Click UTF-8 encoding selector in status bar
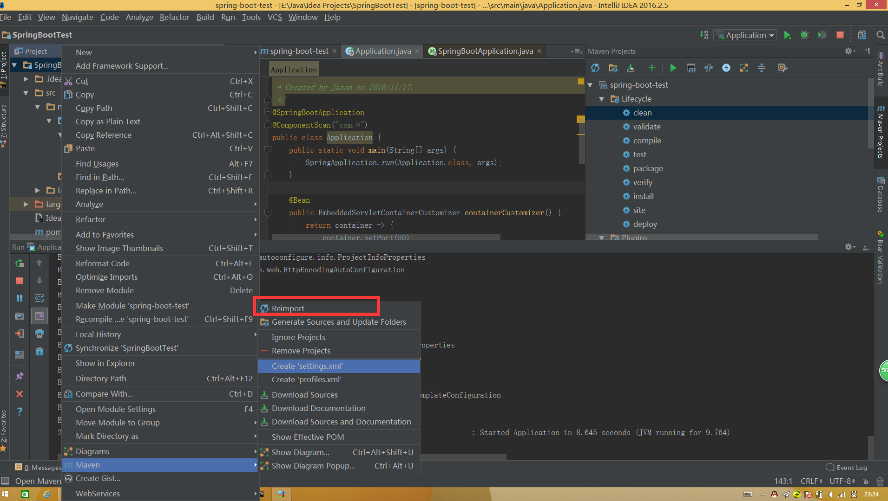888x501 pixels. coord(842,481)
